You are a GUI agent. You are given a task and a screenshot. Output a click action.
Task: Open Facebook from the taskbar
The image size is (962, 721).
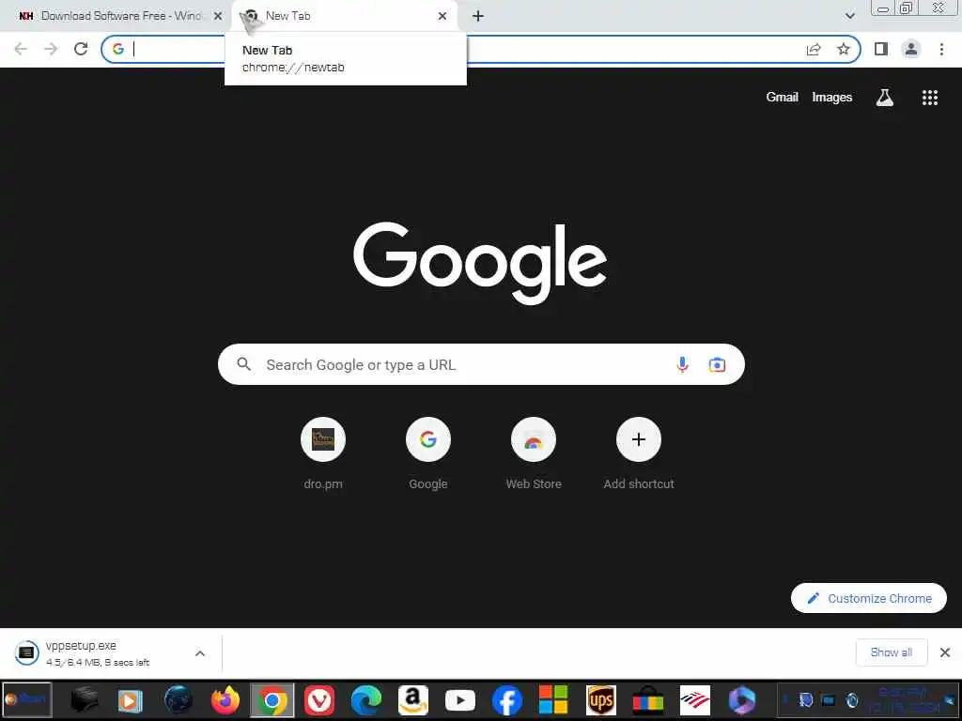click(506, 700)
